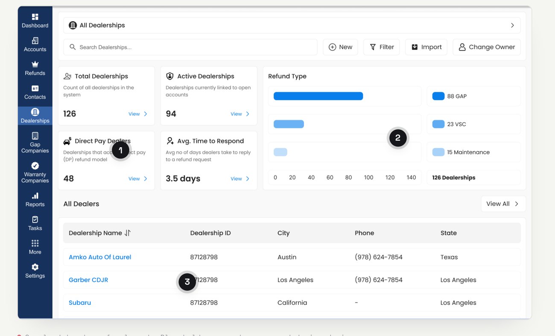Click the Avg. Time to Respond icon
The image size is (555, 336).
[170, 141]
